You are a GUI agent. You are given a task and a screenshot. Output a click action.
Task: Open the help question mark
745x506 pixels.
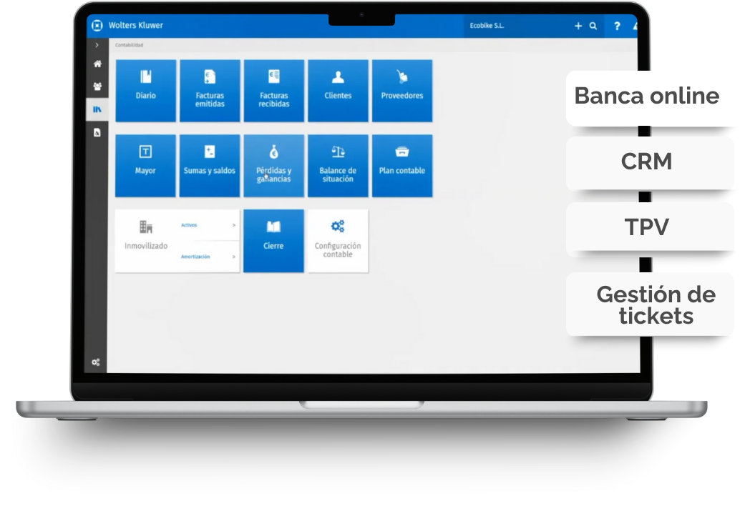(617, 26)
